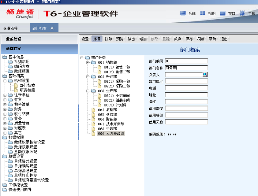
Task: Click the 机构设置 folder icon
Action: 10,80
